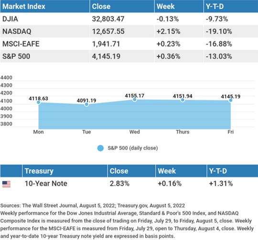
Task: Select the Monday data point 4118.63
Action: pyautogui.click(x=39, y=102)
